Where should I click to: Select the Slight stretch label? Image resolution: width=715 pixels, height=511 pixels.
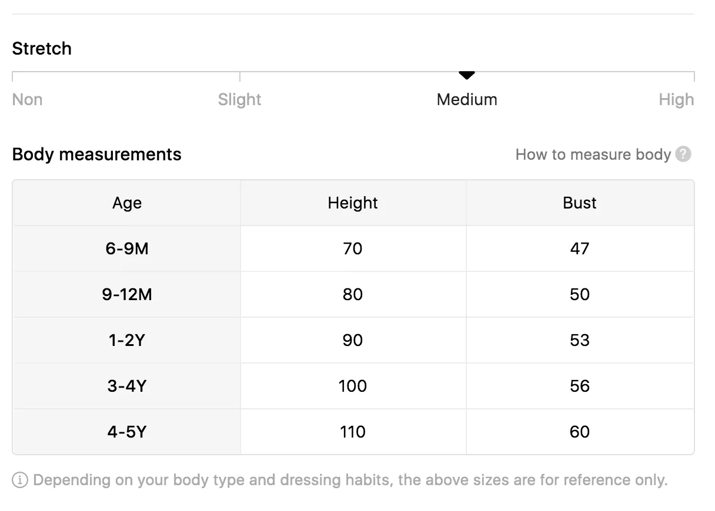[239, 99]
